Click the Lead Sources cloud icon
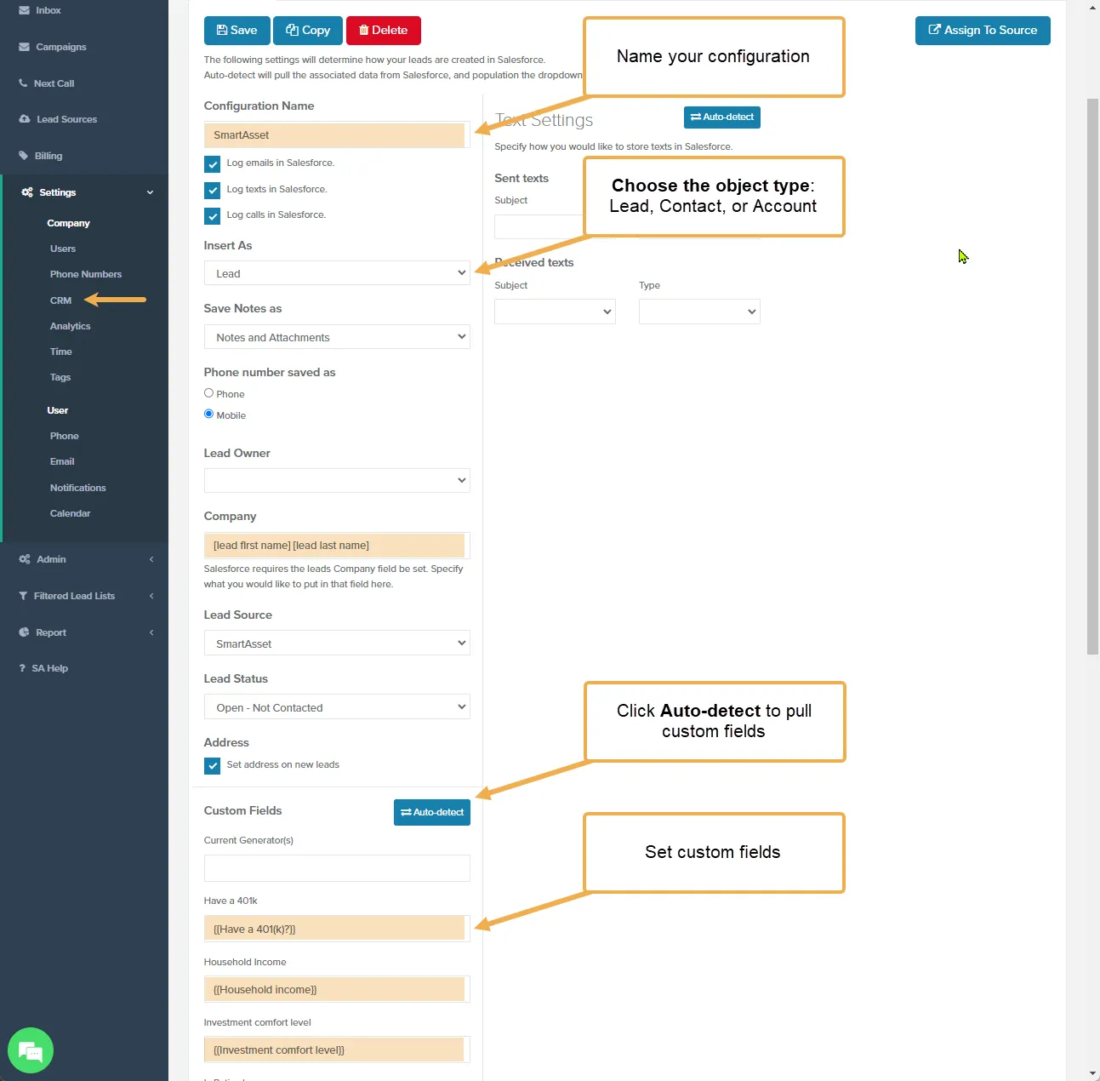The height and width of the screenshot is (1081, 1100). click(x=25, y=119)
